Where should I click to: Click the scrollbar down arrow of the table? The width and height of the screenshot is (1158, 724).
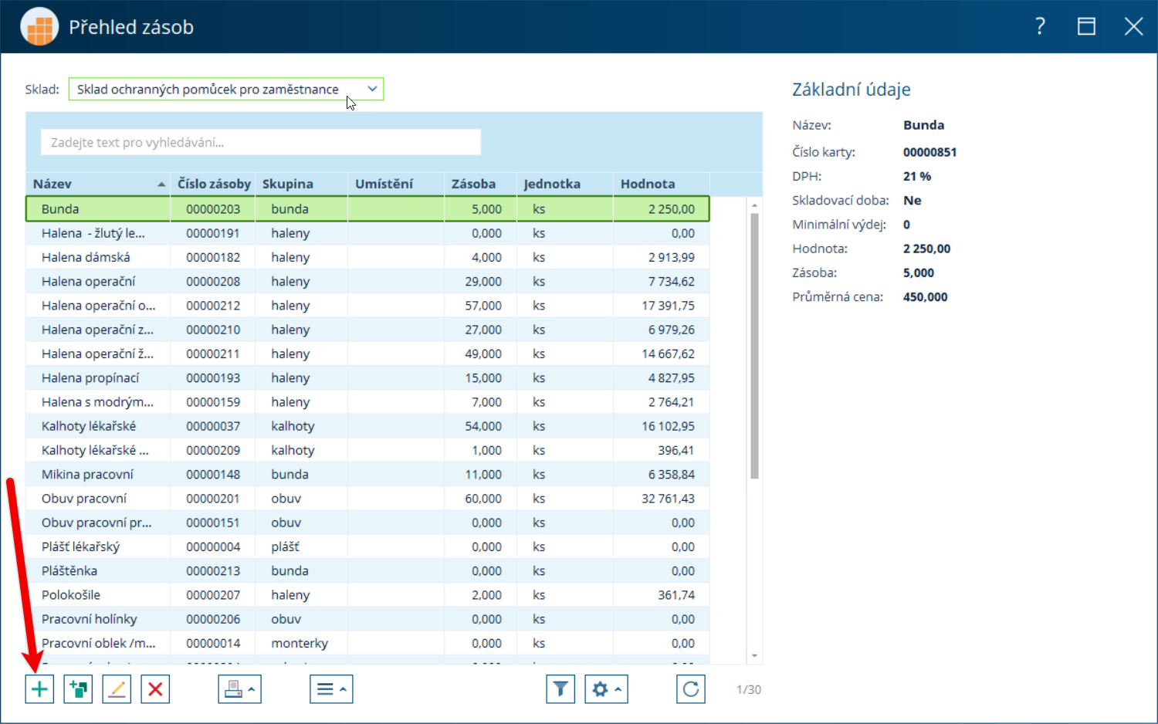(754, 656)
